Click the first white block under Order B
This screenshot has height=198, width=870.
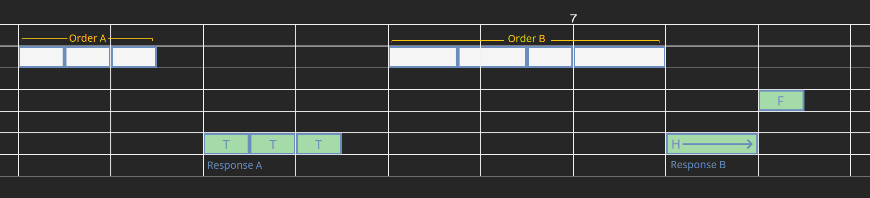(423, 57)
